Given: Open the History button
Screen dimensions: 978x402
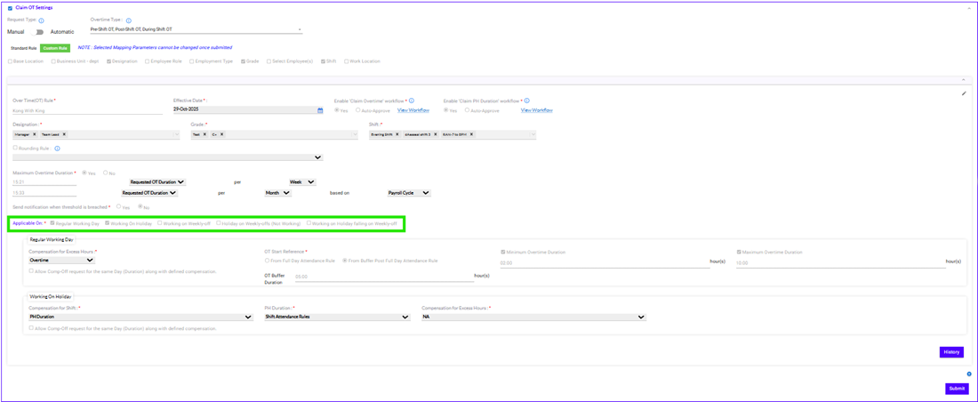Looking at the screenshot, I should click(951, 352).
